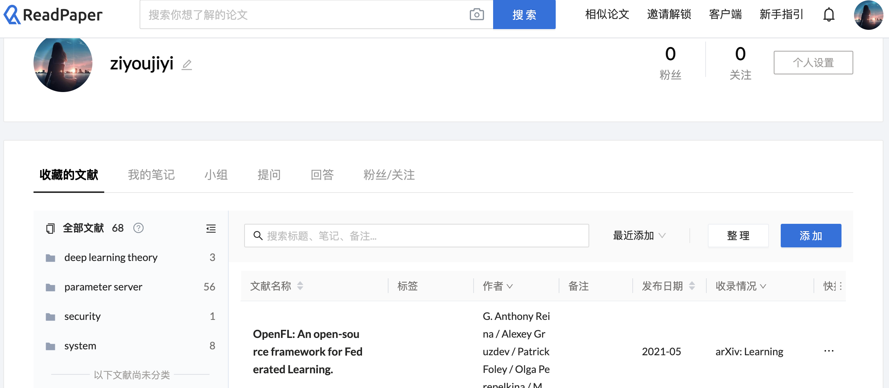Open the parameter server folder
This screenshot has height=388, width=889.
pyautogui.click(x=103, y=287)
